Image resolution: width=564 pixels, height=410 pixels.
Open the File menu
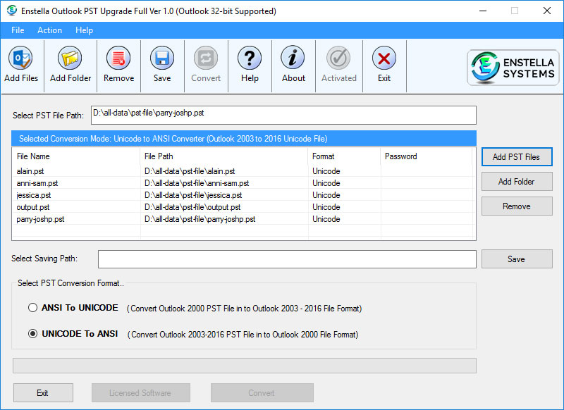click(18, 30)
